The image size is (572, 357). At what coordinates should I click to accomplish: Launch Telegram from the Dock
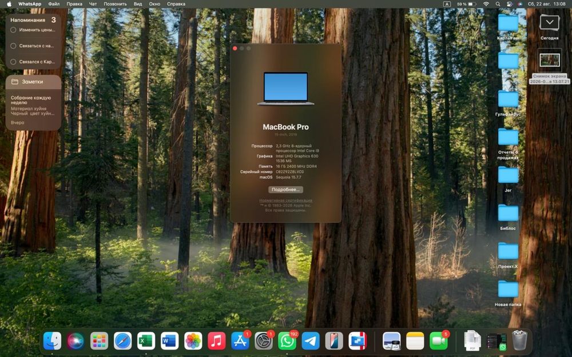(311, 342)
